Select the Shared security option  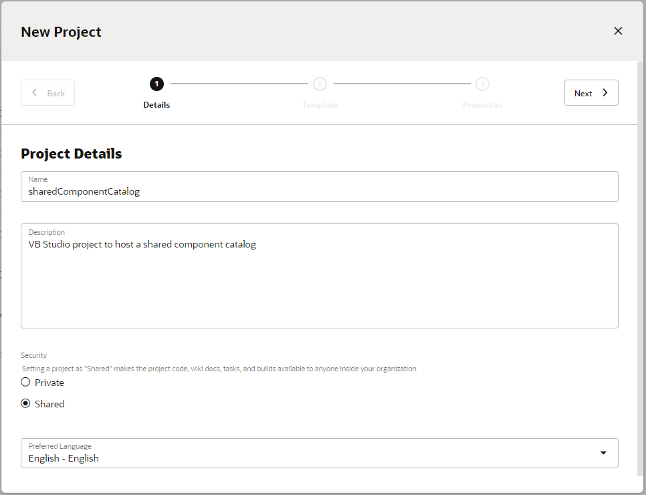(x=25, y=403)
